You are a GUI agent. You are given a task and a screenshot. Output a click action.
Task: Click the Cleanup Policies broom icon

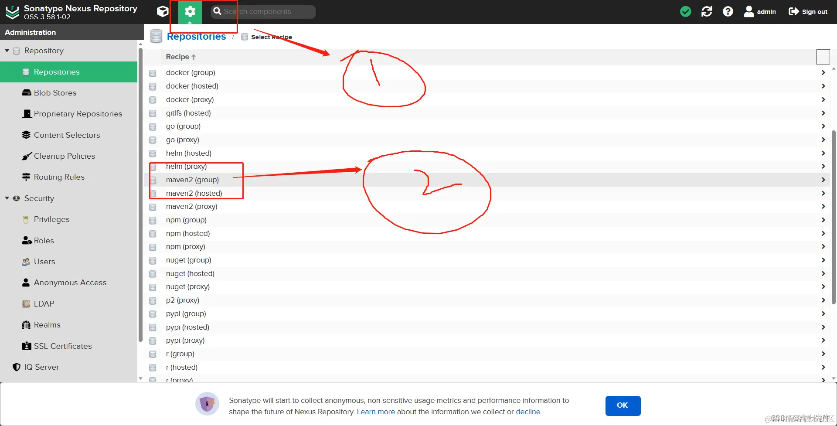pyautogui.click(x=26, y=156)
